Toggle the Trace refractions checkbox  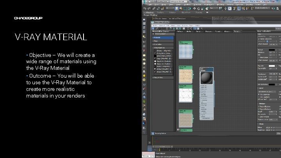[x=259, y=109]
